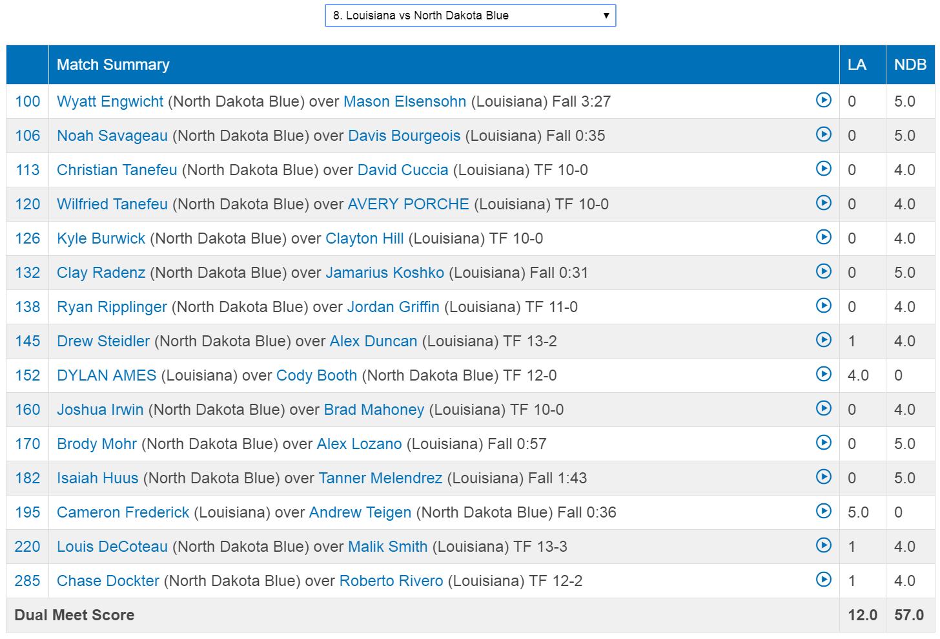Open Brody Mohr link

[97, 444]
